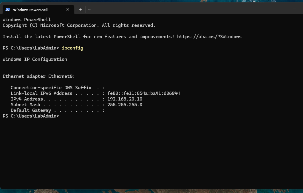
Task: Click the ipconfig command text
Action: (x=72, y=48)
